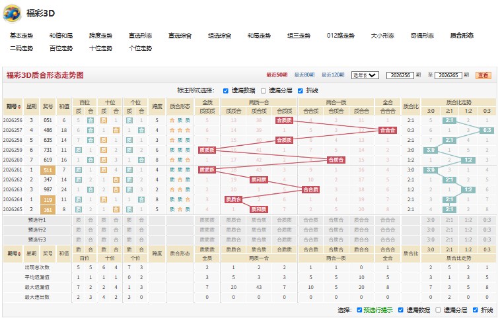Click highlighted number 119 in row 2026264

coord(48,200)
